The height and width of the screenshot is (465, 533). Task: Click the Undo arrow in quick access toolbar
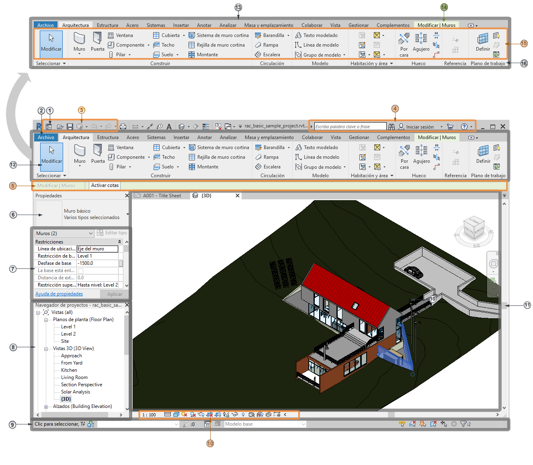coord(94,127)
